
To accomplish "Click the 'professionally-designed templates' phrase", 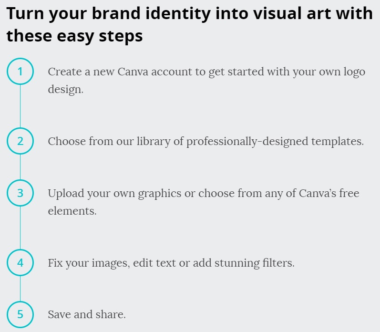I will click(275, 141).
